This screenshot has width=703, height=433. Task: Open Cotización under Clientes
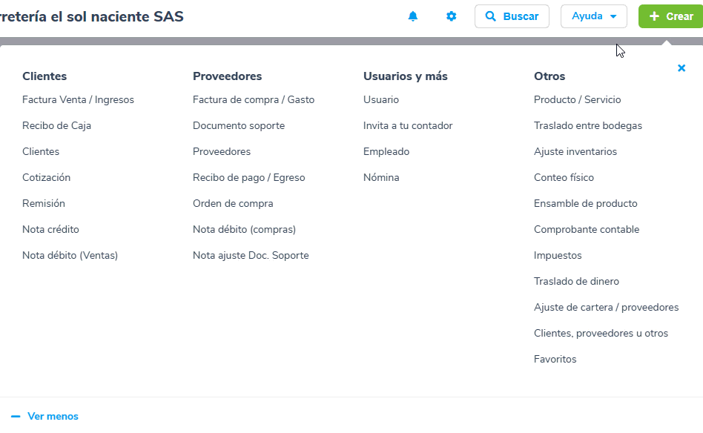pyautogui.click(x=46, y=177)
